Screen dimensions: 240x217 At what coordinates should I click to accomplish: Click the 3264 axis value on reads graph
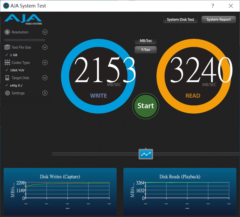140,183
